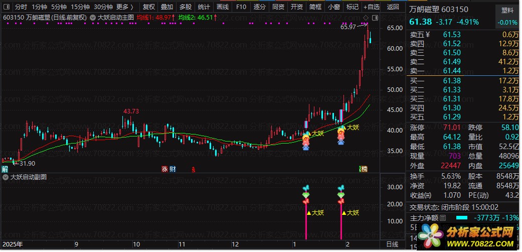Switch to 简框 simple frame
Image resolution: width=522 pixels, height=252 pixels.
pyautogui.click(x=315, y=7)
